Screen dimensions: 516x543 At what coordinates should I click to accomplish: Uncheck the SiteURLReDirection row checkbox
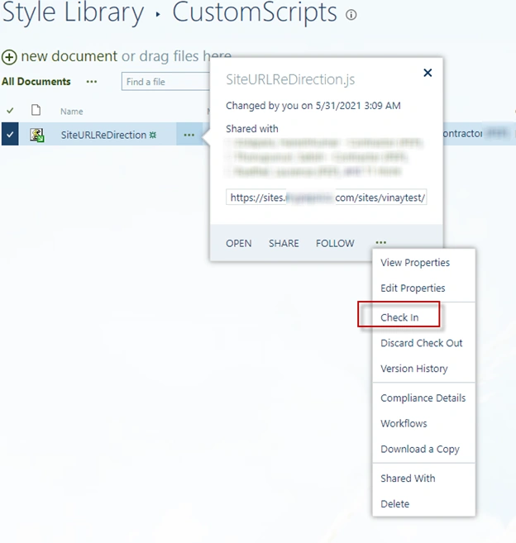coord(10,134)
